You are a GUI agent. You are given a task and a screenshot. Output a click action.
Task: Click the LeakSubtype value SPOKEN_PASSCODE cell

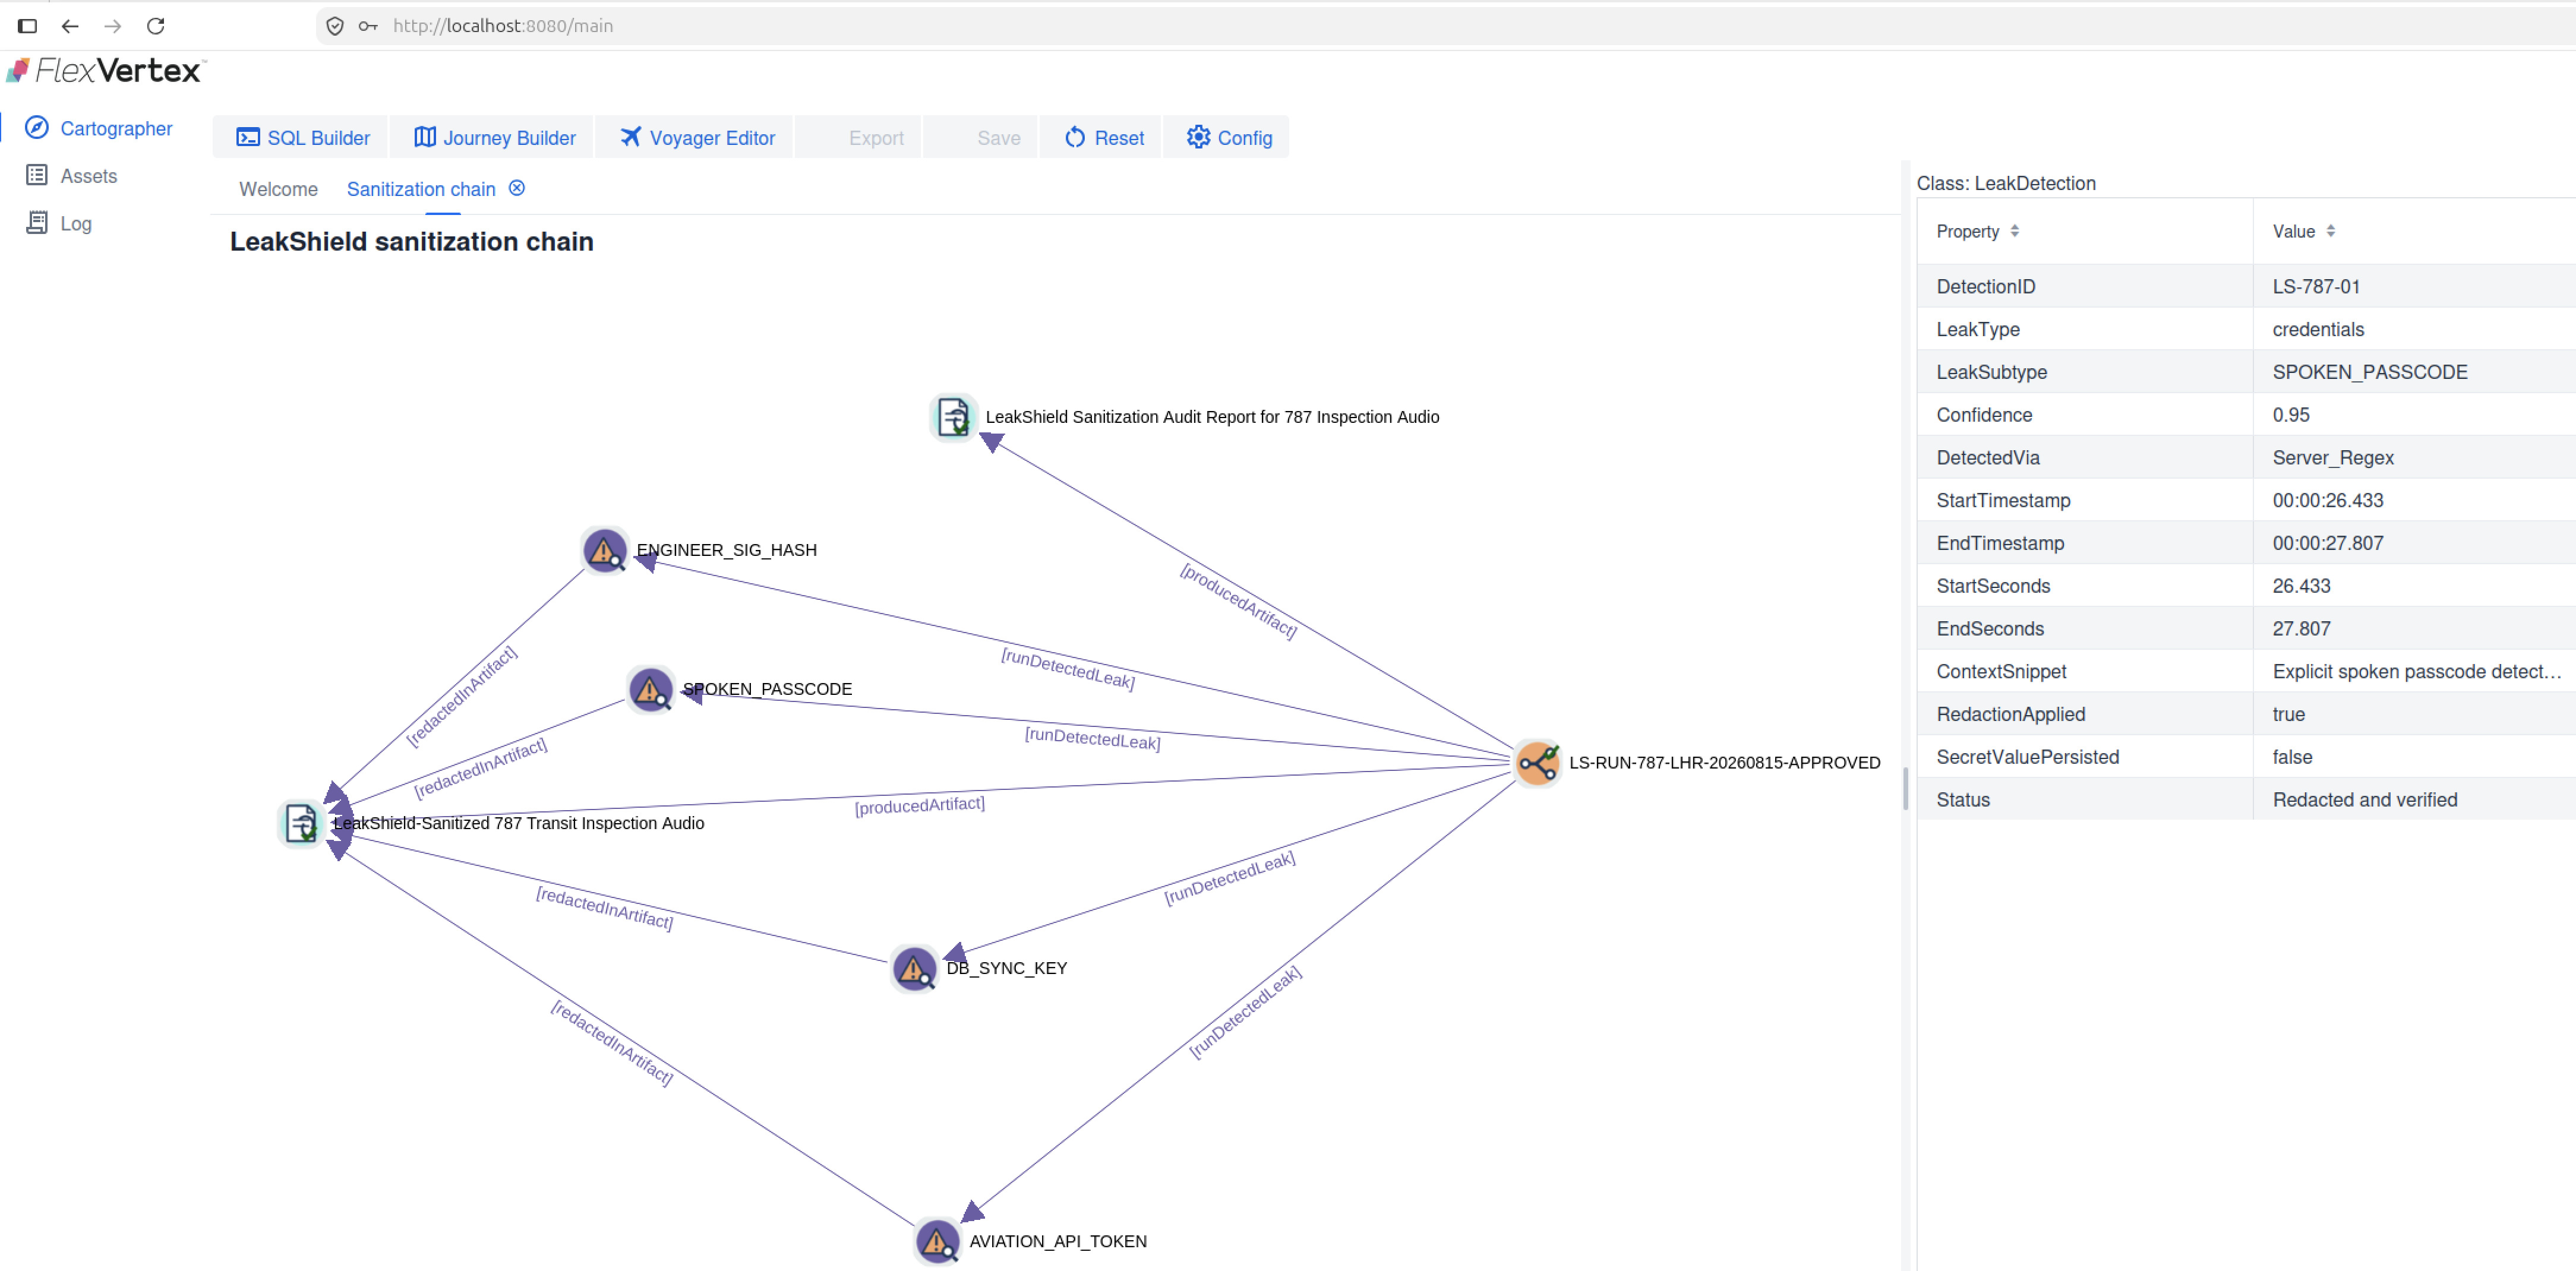point(2414,372)
